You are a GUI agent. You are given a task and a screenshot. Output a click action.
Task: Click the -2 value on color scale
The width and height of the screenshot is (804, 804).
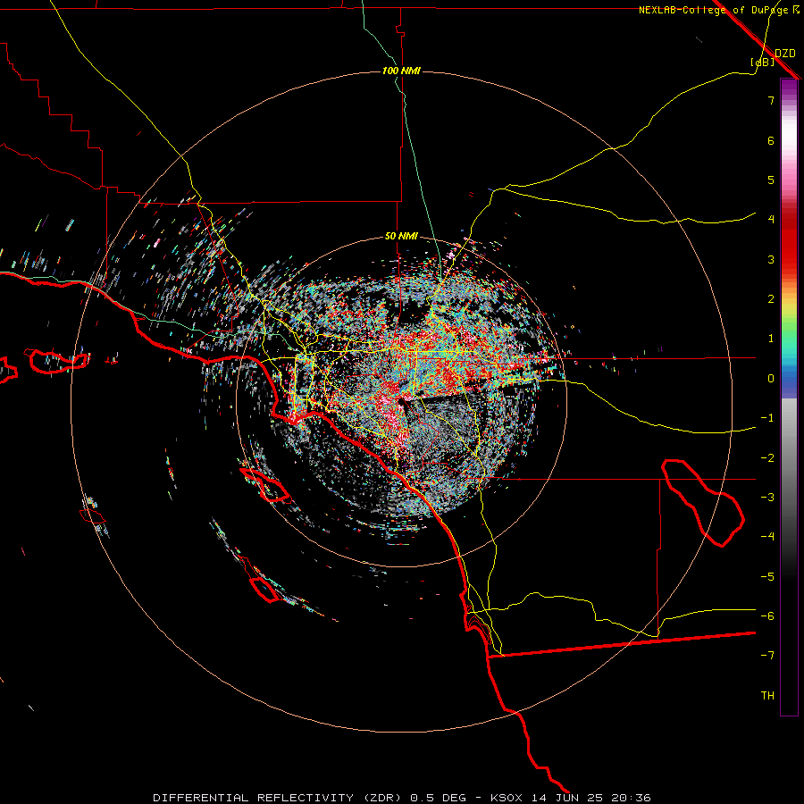tap(767, 458)
